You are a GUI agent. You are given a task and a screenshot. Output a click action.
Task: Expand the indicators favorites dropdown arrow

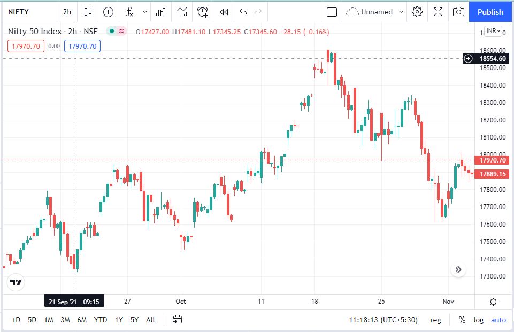(145, 12)
